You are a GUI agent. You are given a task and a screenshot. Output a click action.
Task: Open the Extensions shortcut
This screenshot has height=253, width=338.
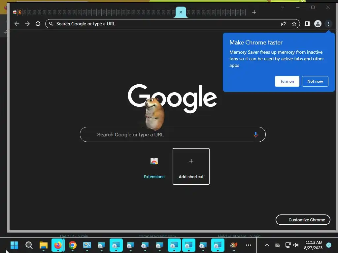tap(154, 166)
